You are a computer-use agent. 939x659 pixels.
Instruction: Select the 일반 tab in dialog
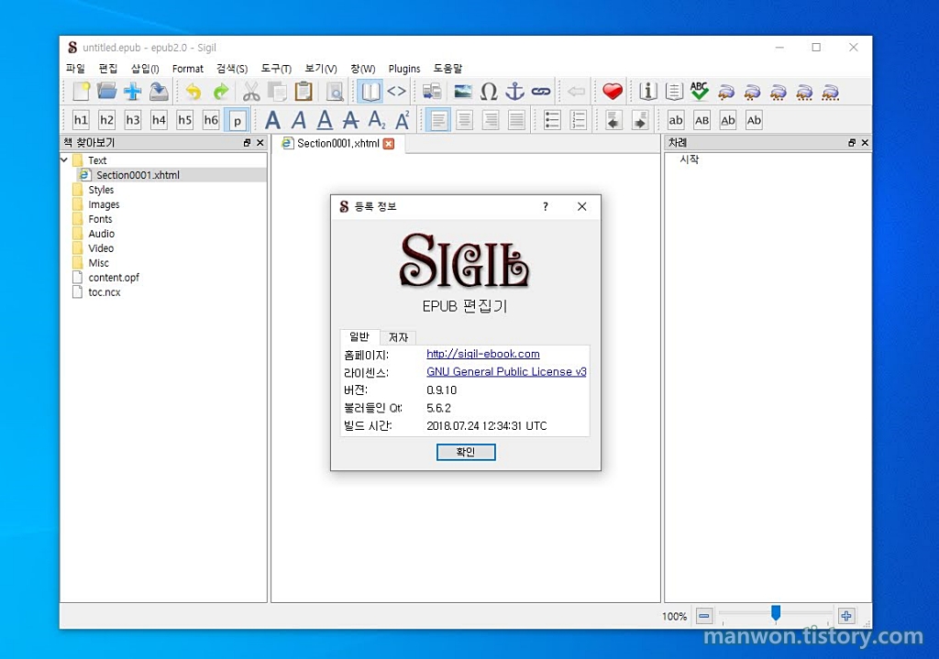(x=359, y=336)
